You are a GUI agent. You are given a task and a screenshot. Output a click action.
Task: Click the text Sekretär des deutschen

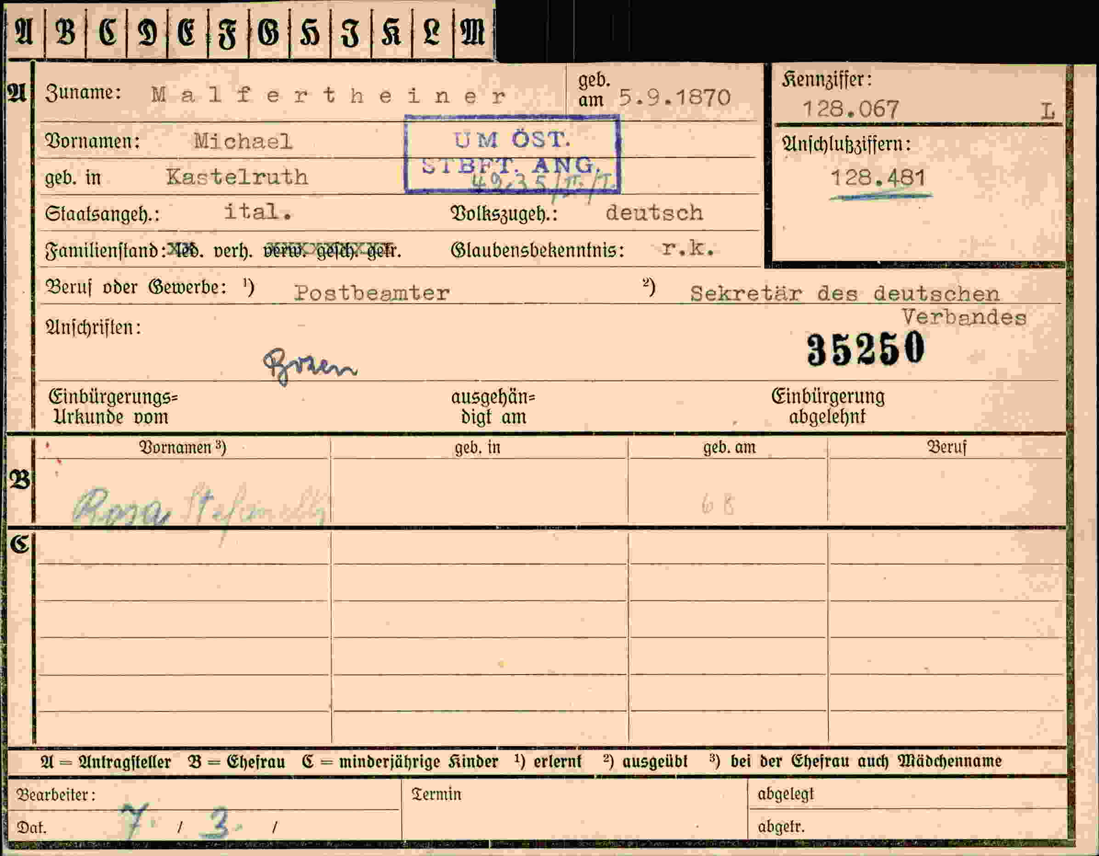[844, 294]
